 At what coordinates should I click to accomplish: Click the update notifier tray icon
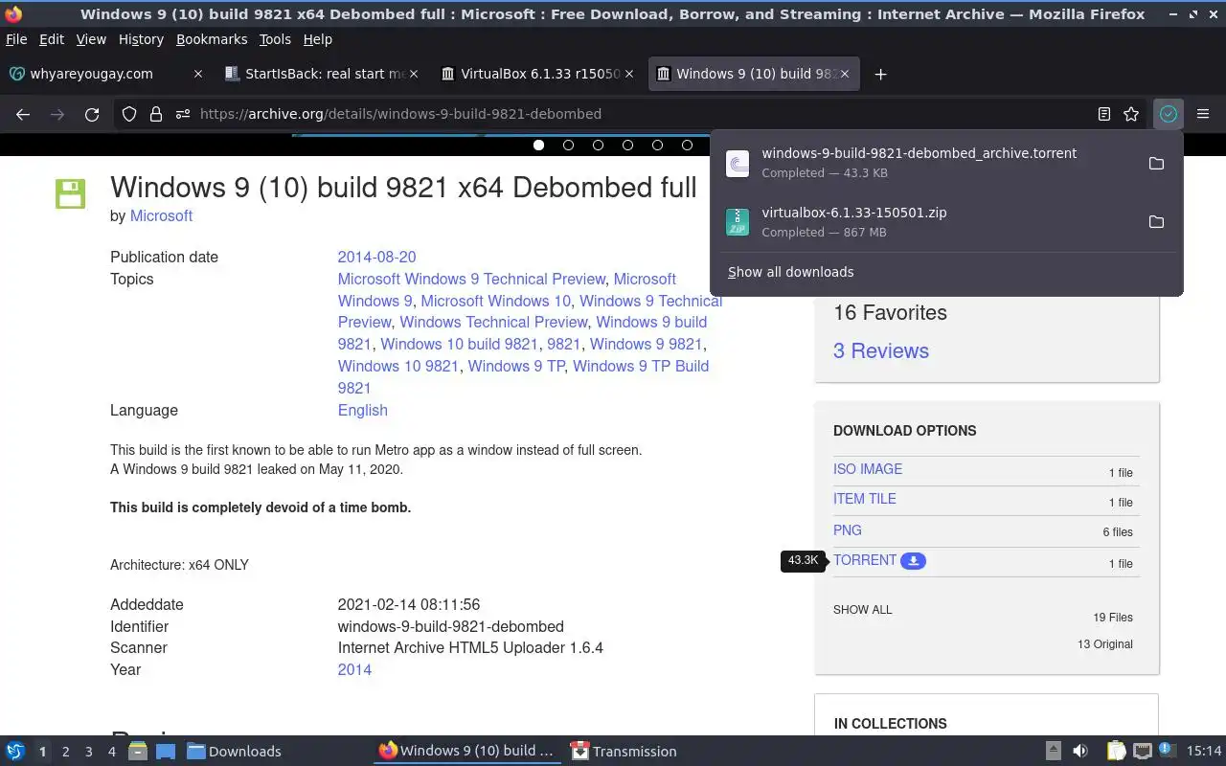pyautogui.click(x=1167, y=751)
